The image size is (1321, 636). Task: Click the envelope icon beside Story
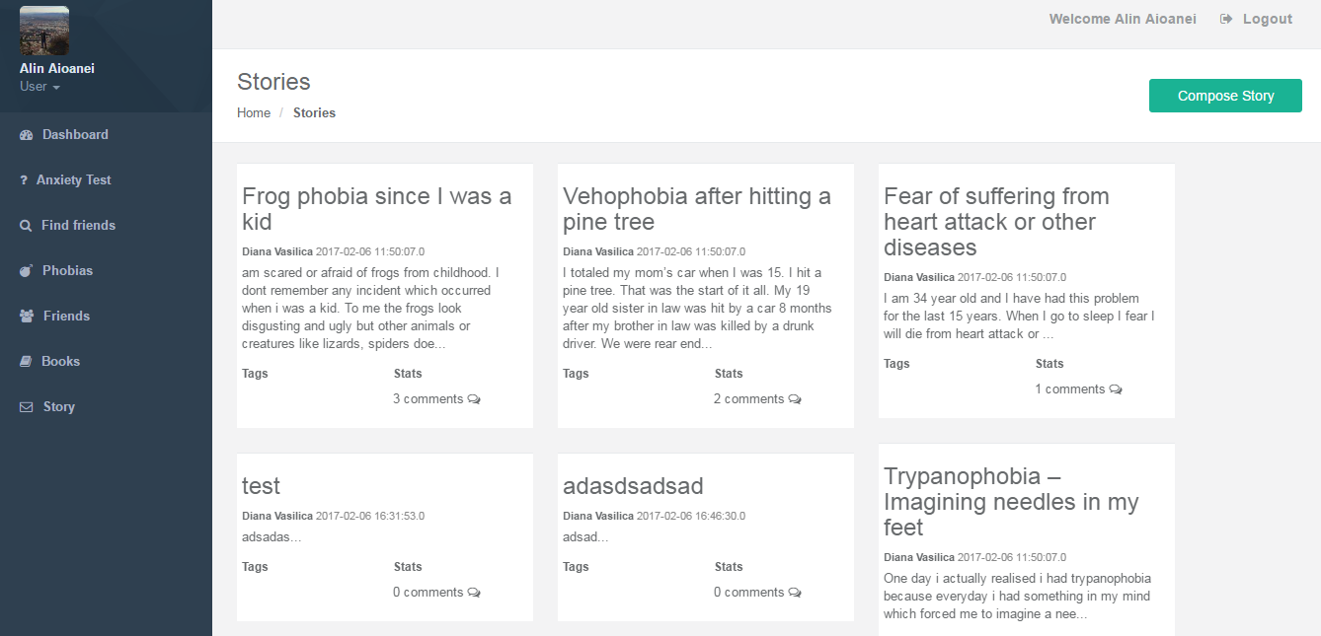27,407
